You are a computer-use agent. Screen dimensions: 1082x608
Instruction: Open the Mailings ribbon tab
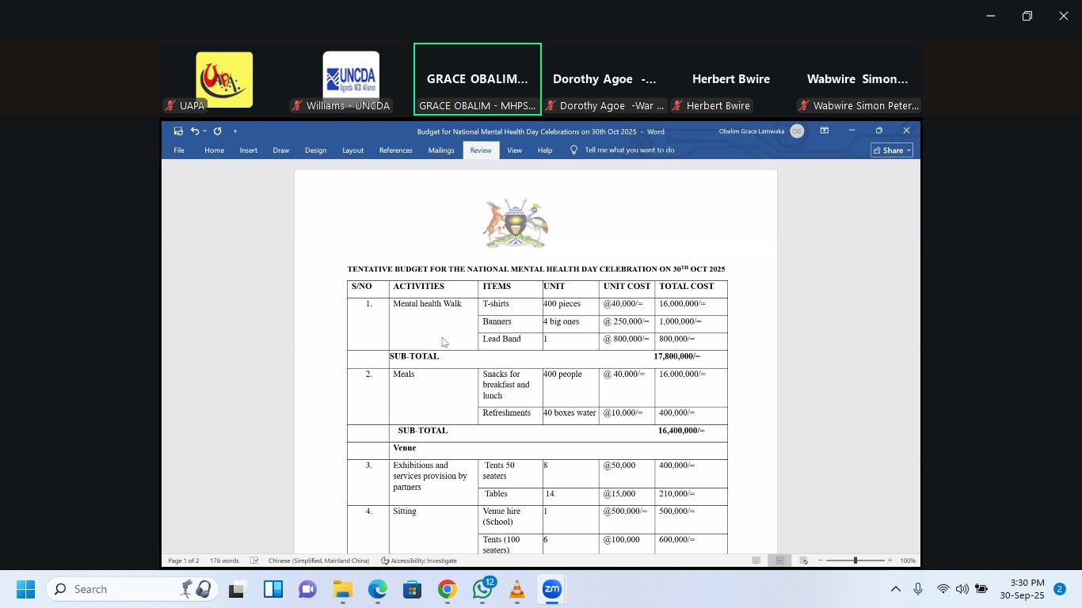point(441,150)
